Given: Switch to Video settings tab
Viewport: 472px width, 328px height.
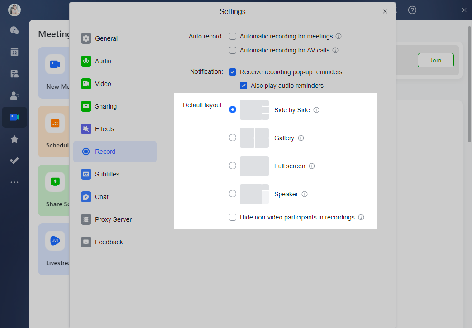Looking at the screenshot, I should (x=114, y=84).
